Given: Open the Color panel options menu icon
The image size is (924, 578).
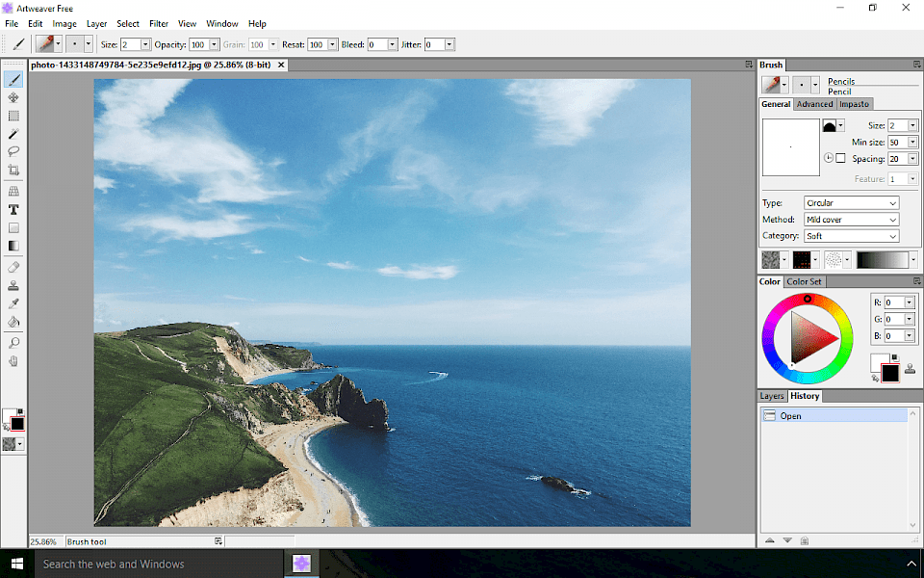Looking at the screenshot, I should click(916, 281).
